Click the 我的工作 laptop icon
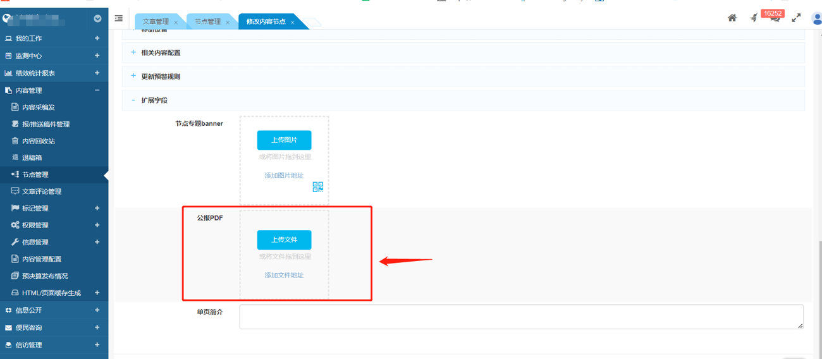Image resolution: width=822 pixels, height=359 pixels. (8, 39)
